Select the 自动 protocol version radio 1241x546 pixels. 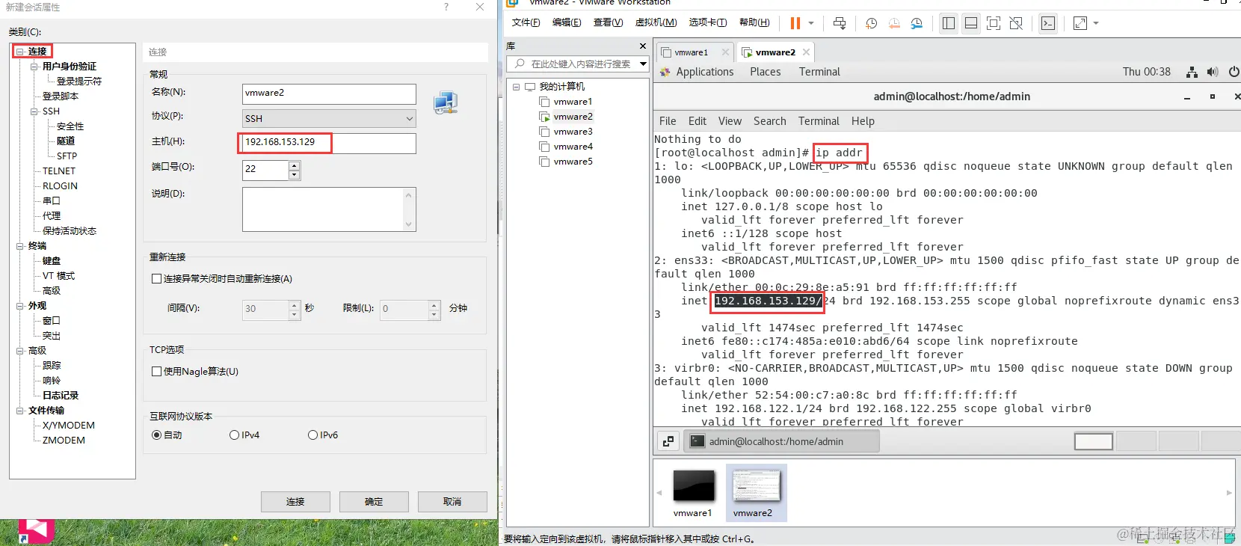pyautogui.click(x=156, y=435)
